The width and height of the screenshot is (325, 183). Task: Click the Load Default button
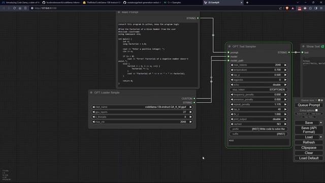309,158
